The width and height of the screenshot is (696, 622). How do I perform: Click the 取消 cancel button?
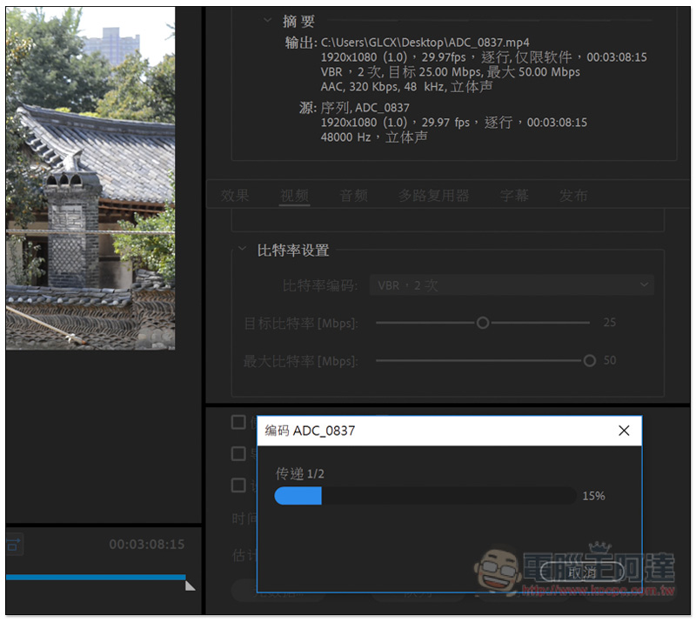pyautogui.click(x=582, y=572)
